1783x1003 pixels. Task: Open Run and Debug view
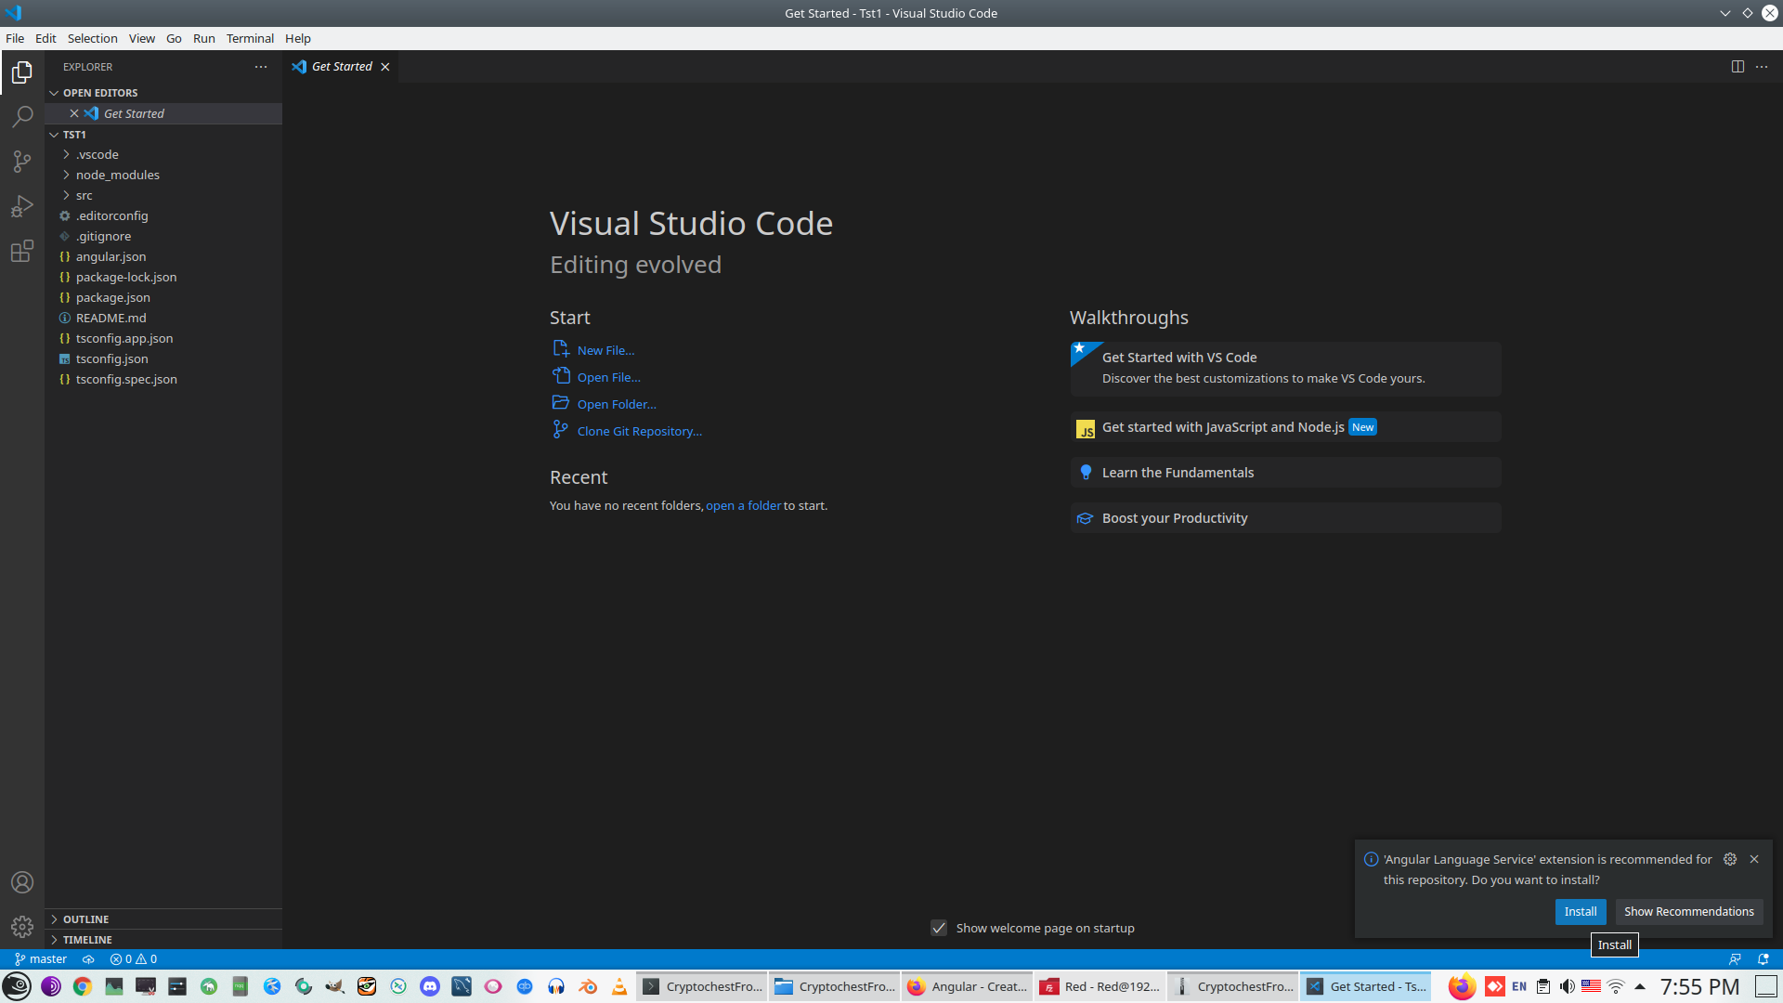(22, 206)
